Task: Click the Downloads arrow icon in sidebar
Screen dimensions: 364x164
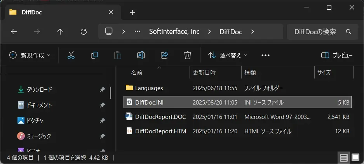Action: point(21,89)
